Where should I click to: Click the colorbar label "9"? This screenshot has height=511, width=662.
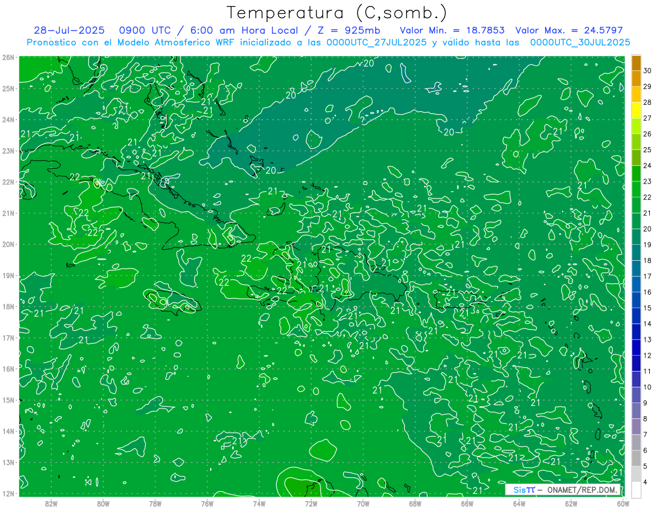[645, 403]
